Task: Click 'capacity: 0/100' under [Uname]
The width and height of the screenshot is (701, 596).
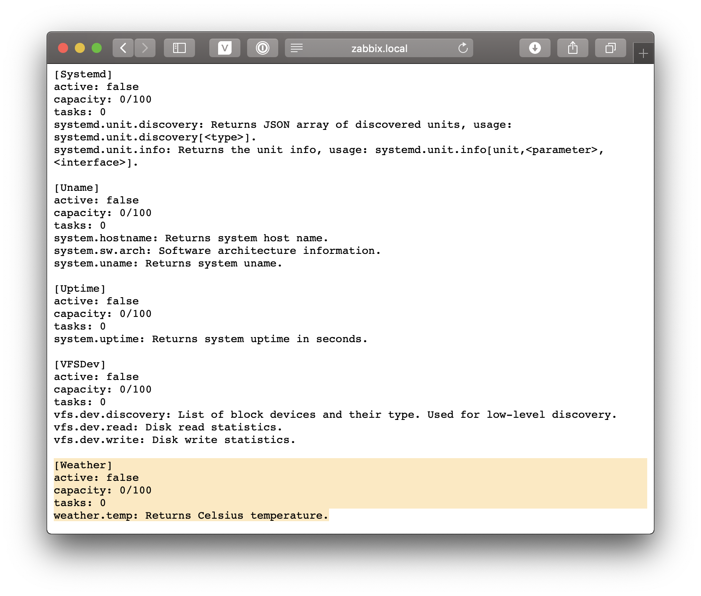Action: tap(103, 213)
